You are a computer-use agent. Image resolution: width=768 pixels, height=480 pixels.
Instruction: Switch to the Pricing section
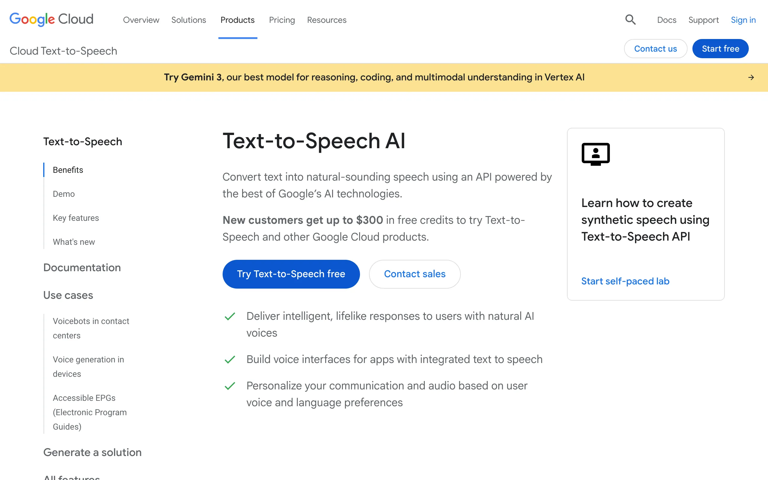[x=282, y=20]
